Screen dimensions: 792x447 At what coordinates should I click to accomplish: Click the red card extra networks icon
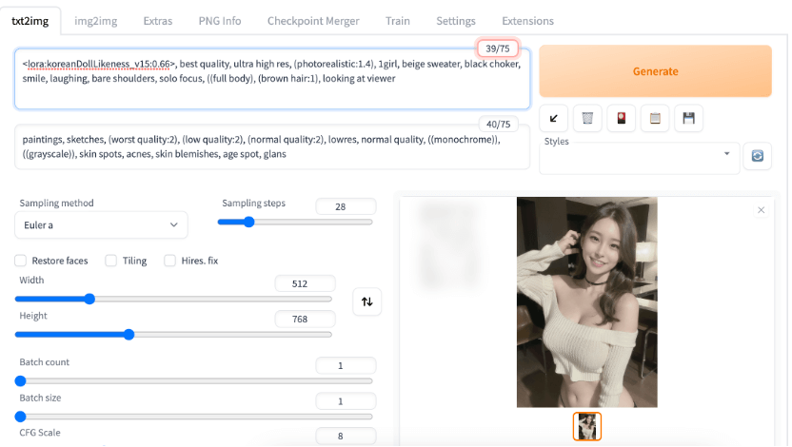[622, 118]
